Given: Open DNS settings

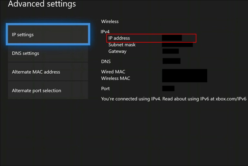Looking at the screenshot, I should click(47, 53).
